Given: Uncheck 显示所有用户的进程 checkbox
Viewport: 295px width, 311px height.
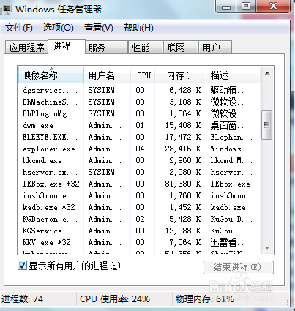Looking at the screenshot, I should [x=22, y=266].
